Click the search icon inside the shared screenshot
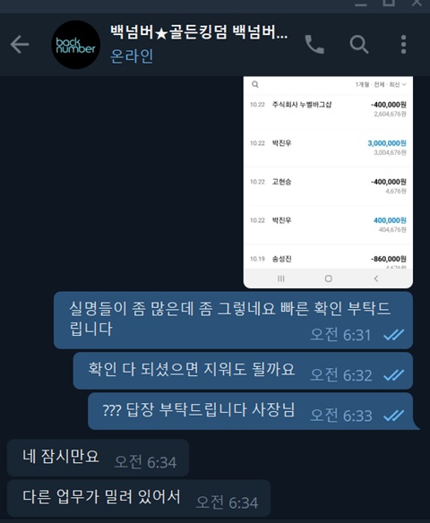Image resolution: width=430 pixels, height=523 pixels. point(255,84)
